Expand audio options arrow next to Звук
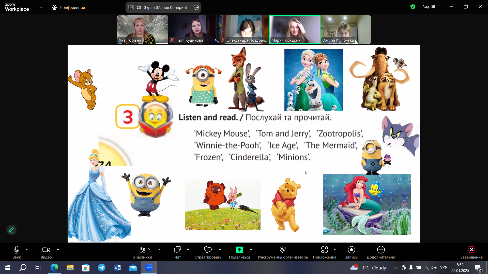The height and width of the screenshot is (274, 488). pos(27,250)
